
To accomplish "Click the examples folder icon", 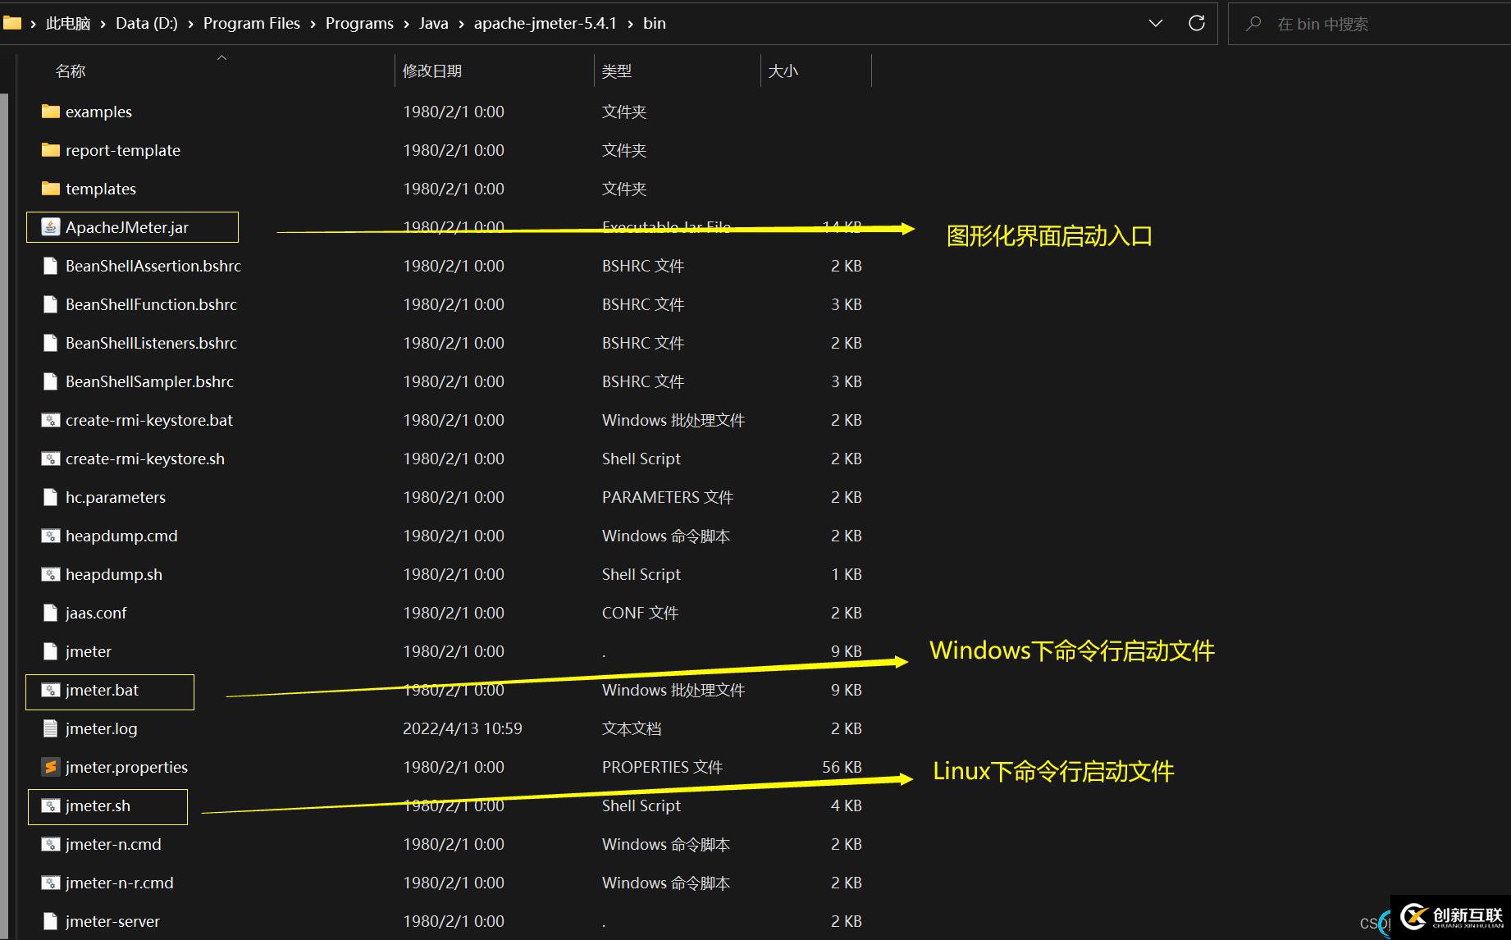I will pos(51,111).
